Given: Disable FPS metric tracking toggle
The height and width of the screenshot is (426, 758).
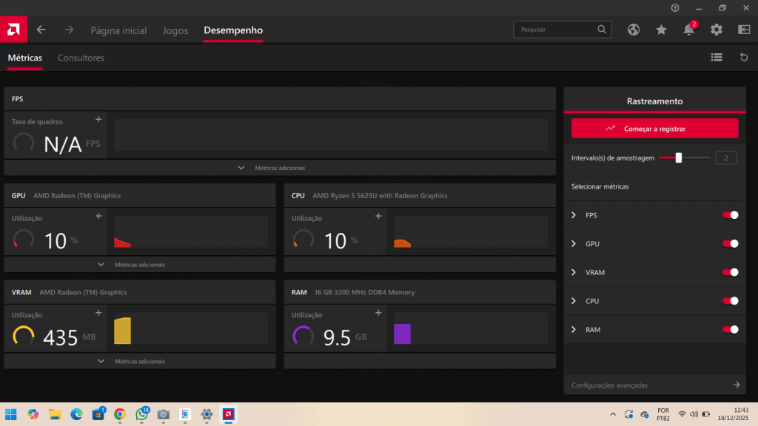Looking at the screenshot, I should (x=730, y=215).
